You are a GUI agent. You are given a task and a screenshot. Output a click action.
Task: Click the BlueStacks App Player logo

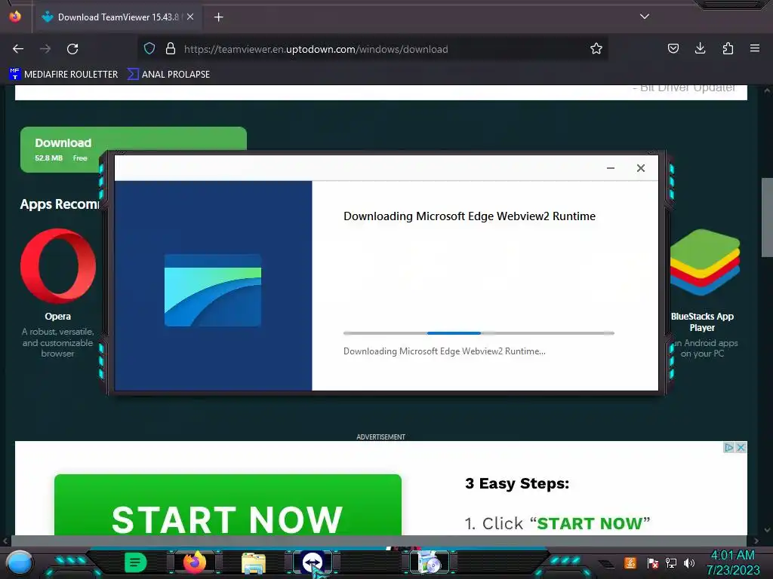pos(706,263)
